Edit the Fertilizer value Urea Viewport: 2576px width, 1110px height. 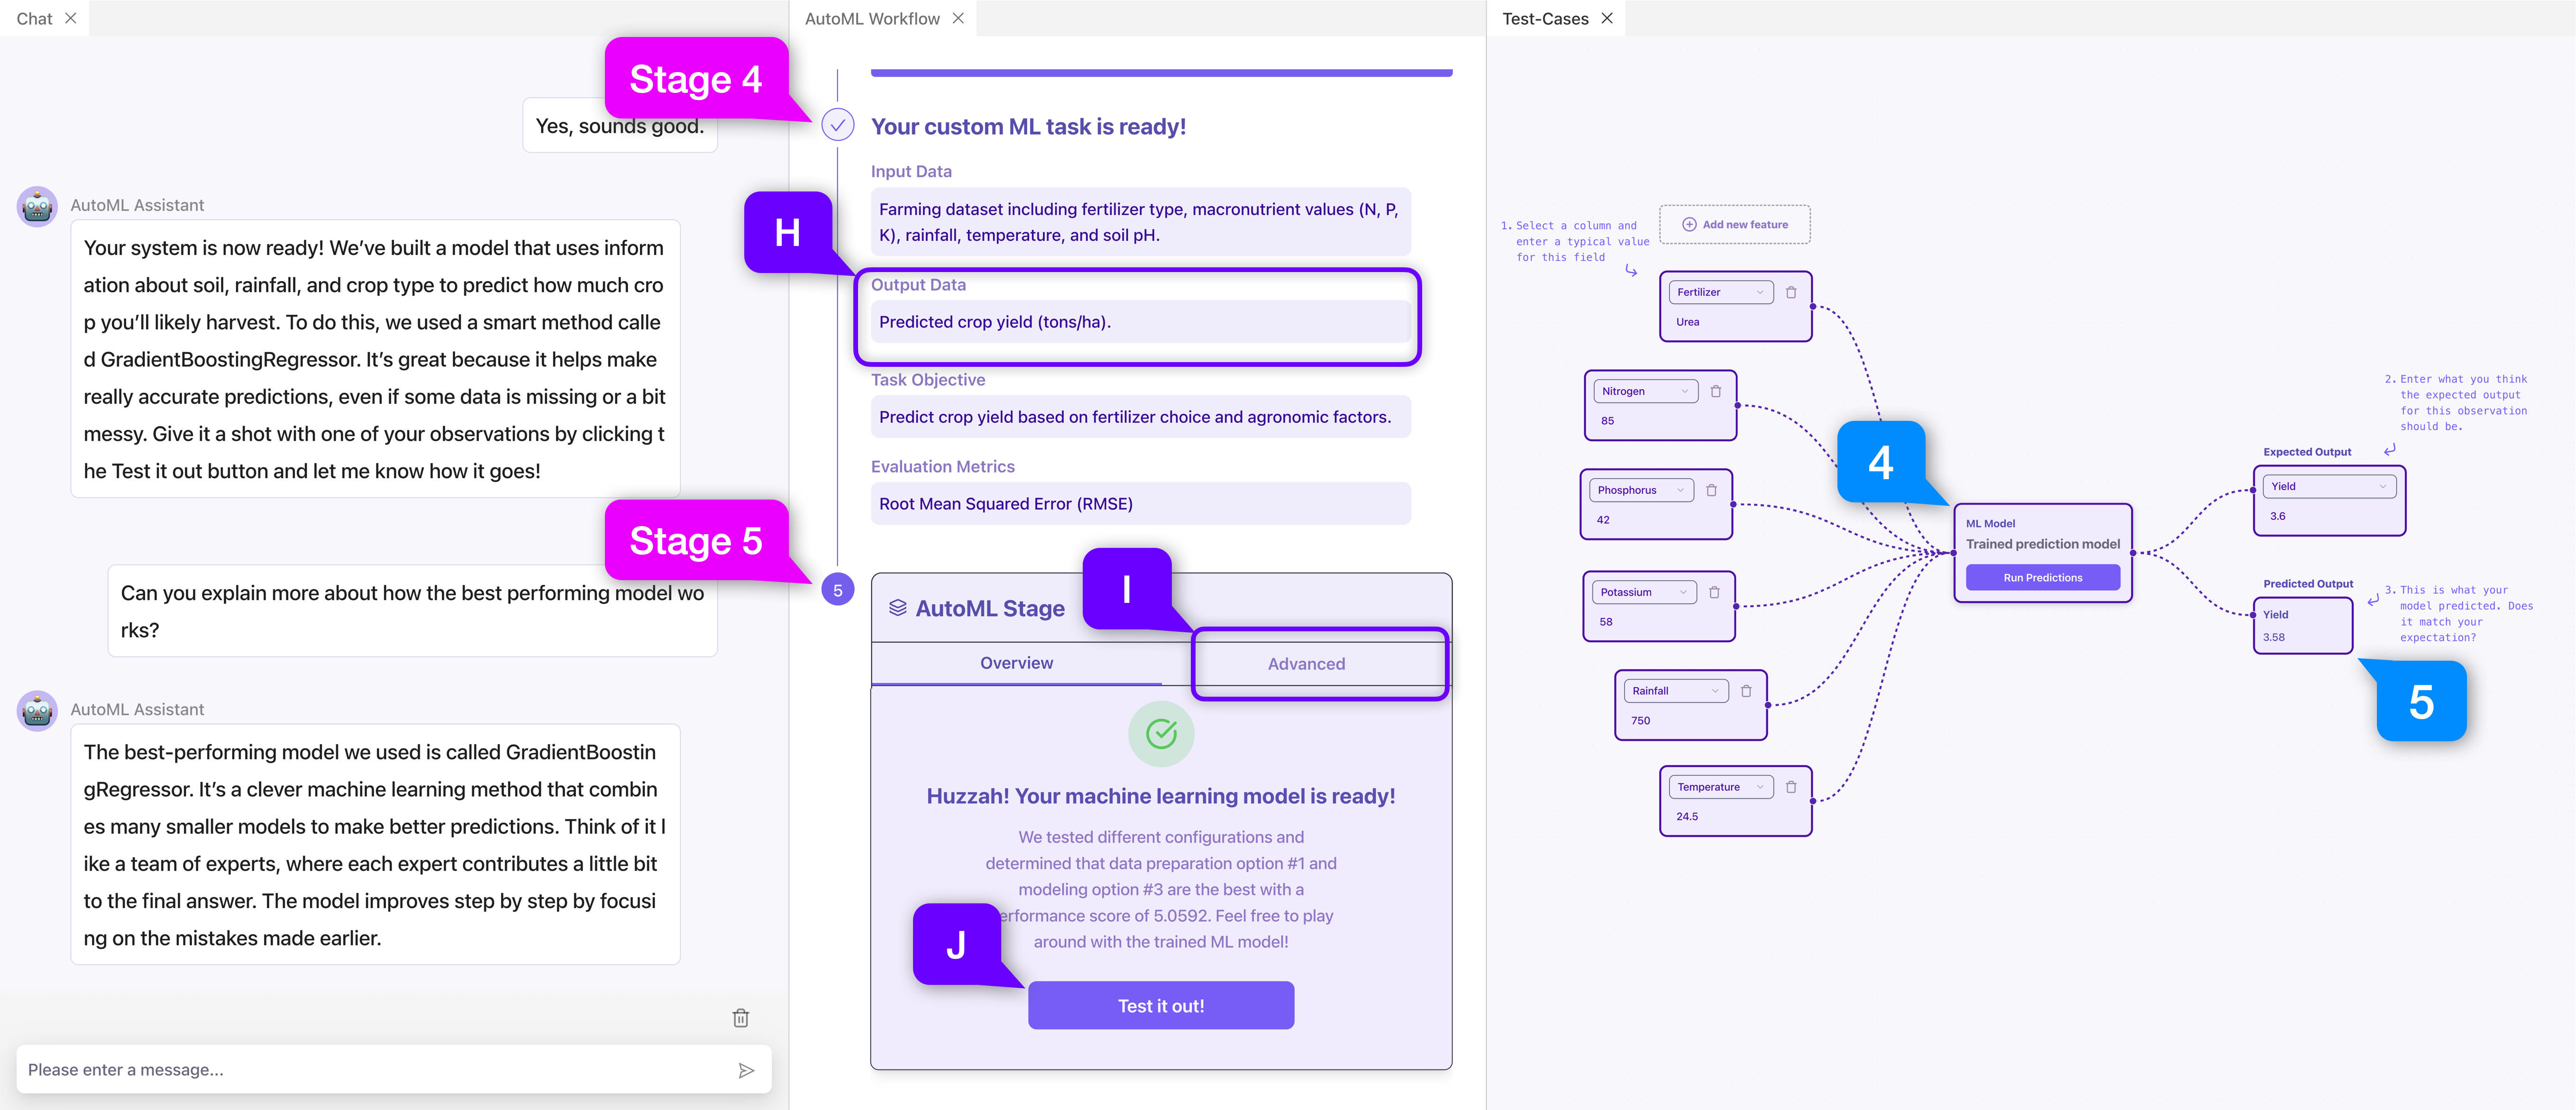[x=1688, y=322]
